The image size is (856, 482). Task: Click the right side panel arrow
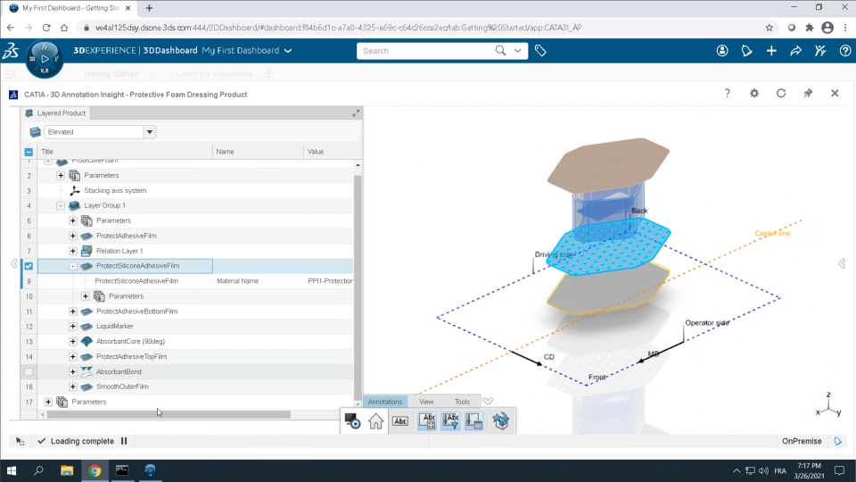point(843,264)
